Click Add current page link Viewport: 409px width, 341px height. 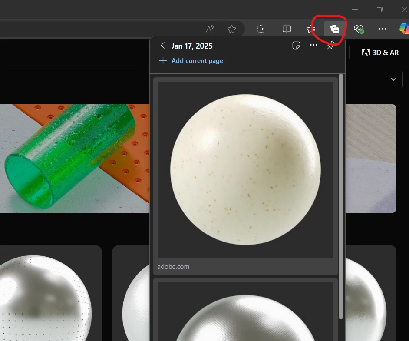coord(197,60)
